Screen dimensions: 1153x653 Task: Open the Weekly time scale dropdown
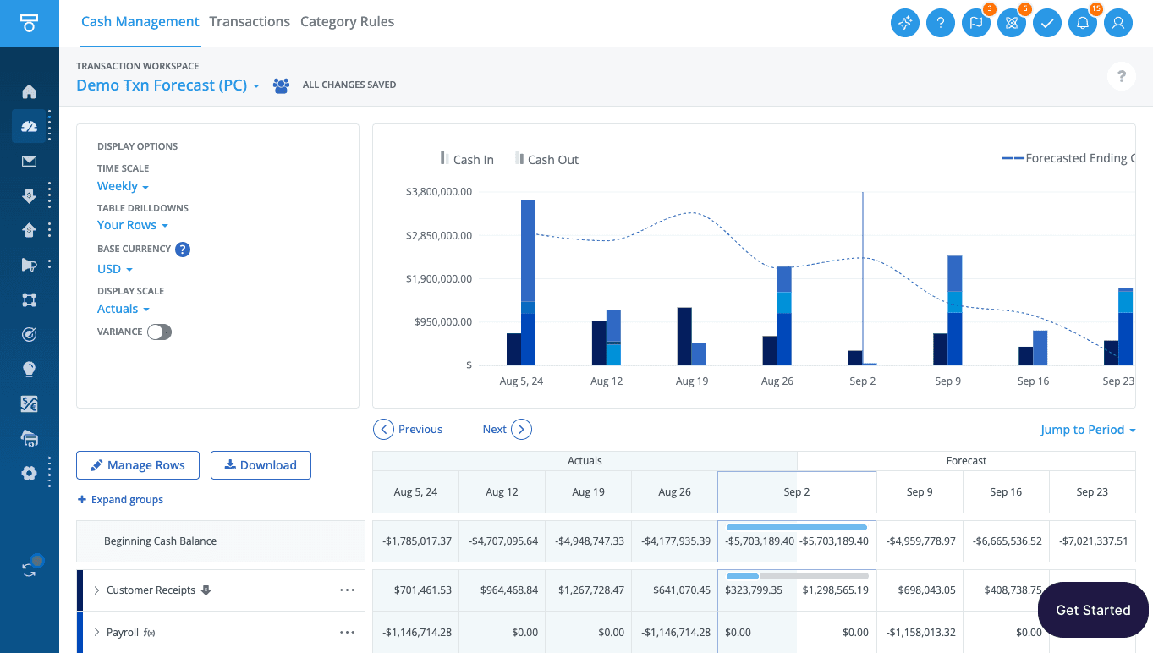pos(123,186)
